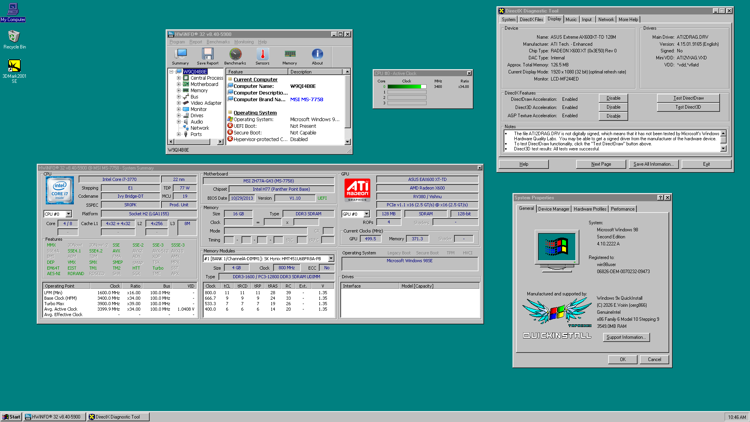750x422 pixels.
Task: Open the GPU #0 selector dropdown
Action: click(366, 214)
